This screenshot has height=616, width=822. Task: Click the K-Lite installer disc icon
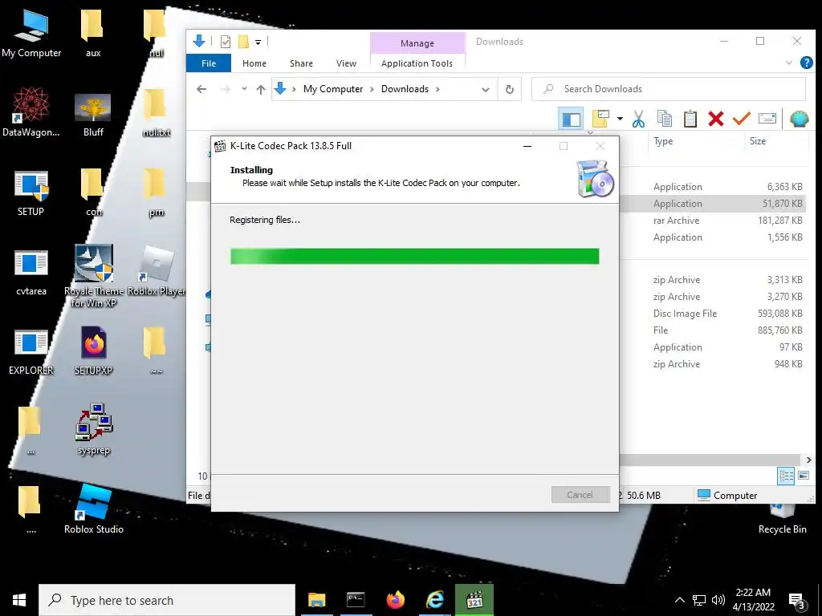(595, 179)
